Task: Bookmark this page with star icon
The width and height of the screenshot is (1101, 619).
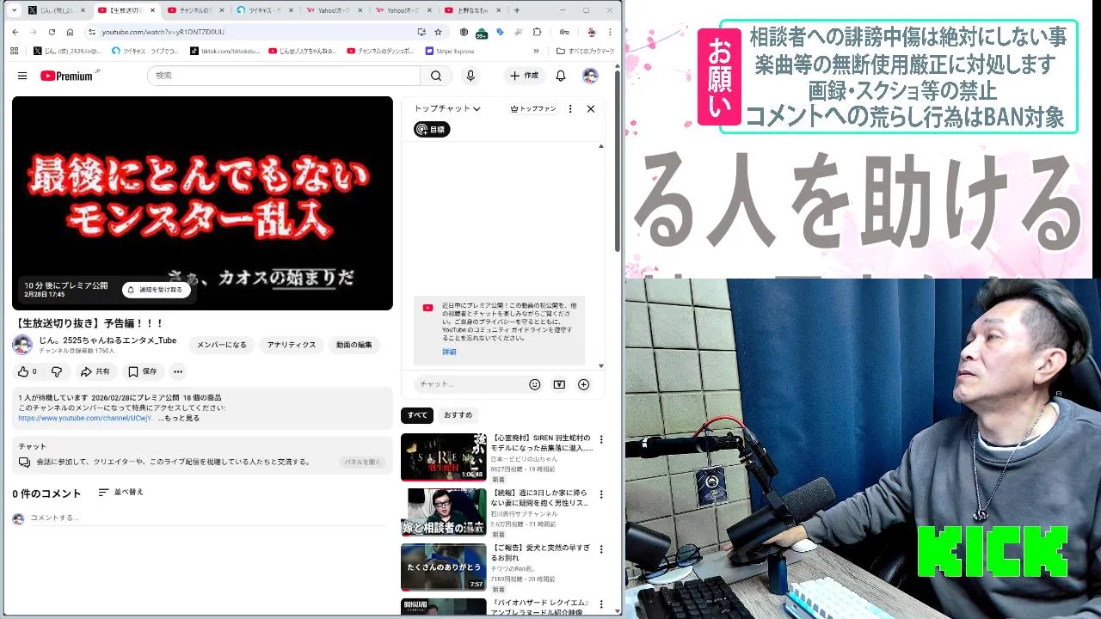Action: point(438,32)
